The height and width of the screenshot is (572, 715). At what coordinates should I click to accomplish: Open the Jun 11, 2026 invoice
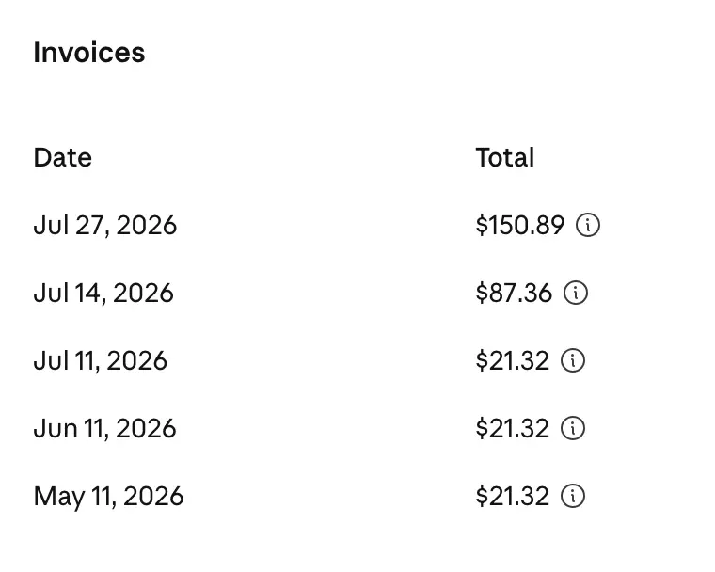pyautogui.click(x=104, y=428)
